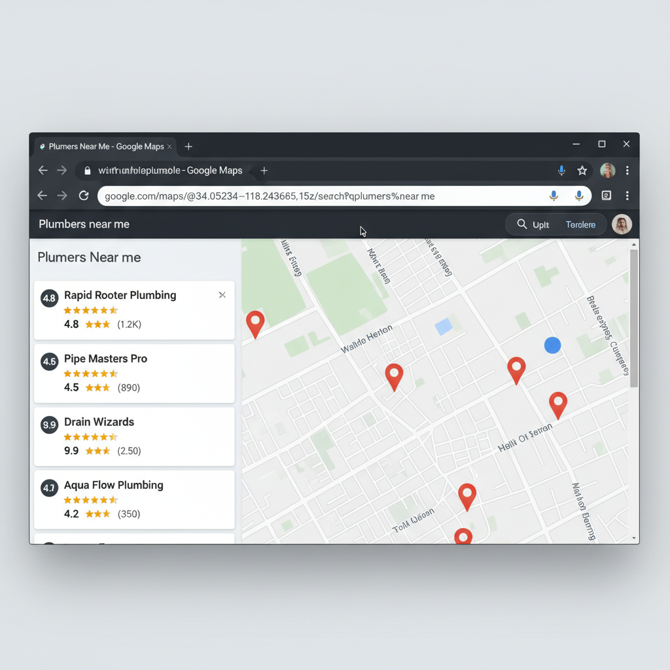Viewport: 670px width, 670px height.
Task: Click the (1.2K) review count
Action: [x=129, y=325]
